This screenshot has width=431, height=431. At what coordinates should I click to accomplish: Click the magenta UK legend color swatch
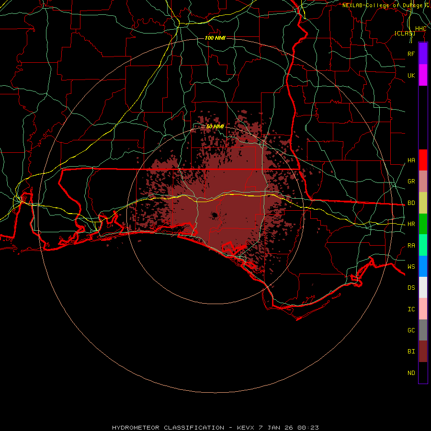(423, 75)
